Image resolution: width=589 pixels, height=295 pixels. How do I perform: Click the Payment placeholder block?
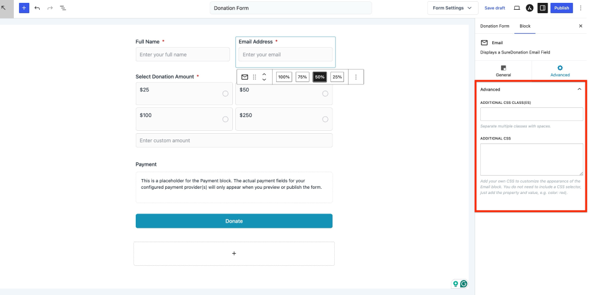tap(234, 188)
